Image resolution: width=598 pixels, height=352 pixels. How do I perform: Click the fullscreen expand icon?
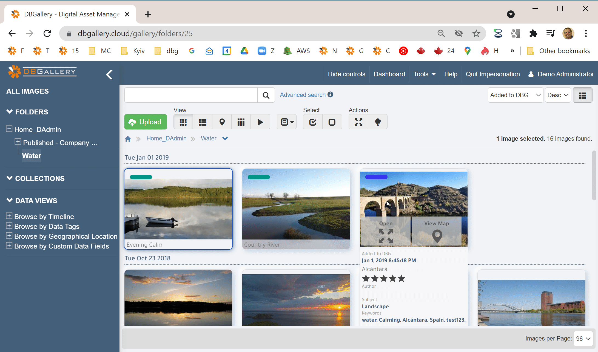358,122
